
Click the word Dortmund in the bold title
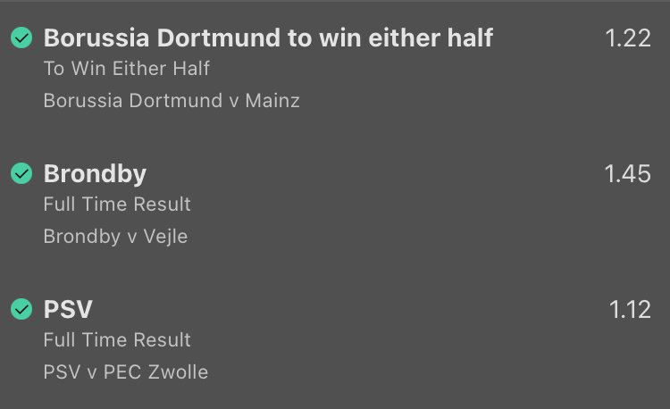(218, 38)
